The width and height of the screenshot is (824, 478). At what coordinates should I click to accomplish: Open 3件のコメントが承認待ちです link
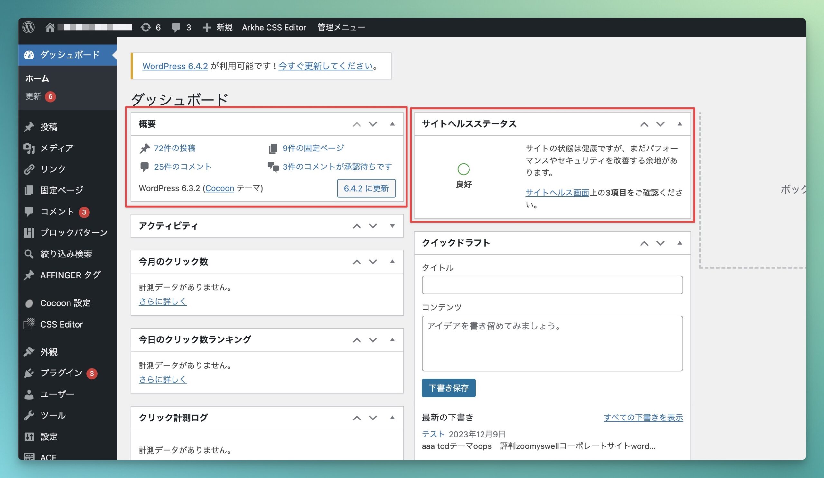[x=337, y=167]
